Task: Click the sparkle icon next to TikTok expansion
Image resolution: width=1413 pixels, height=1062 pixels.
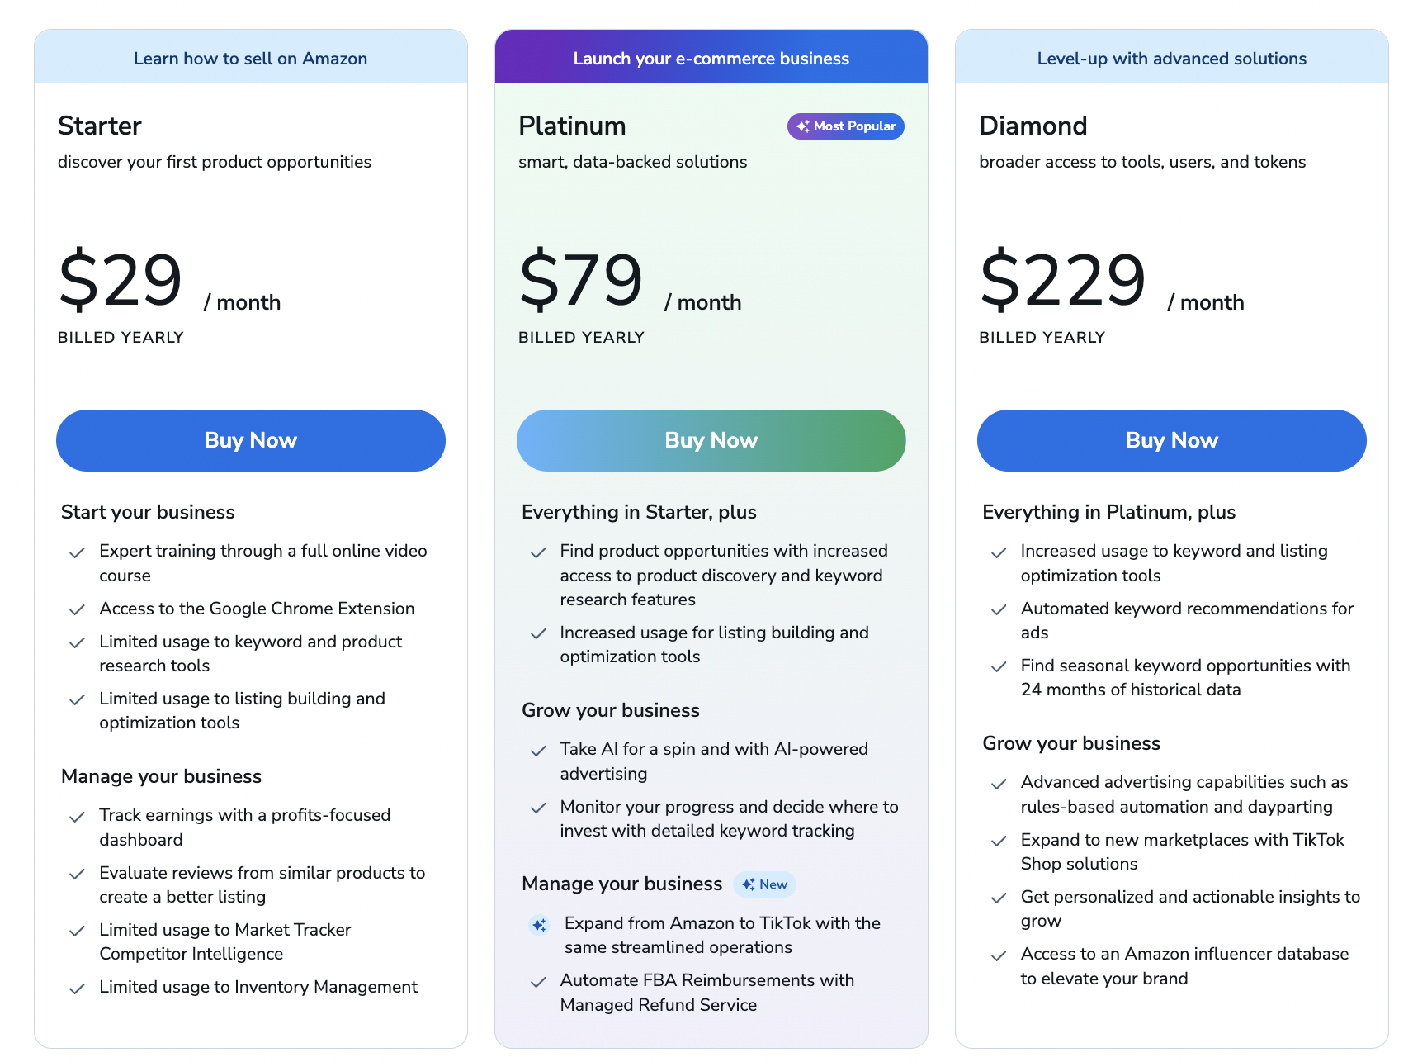Action: click(539, 925)
